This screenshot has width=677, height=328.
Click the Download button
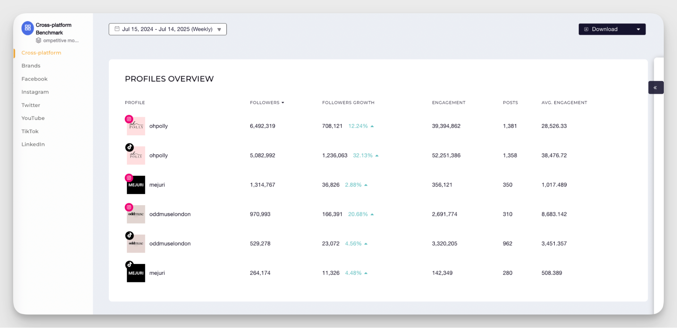pyautogui.click(x=612, y=29)
